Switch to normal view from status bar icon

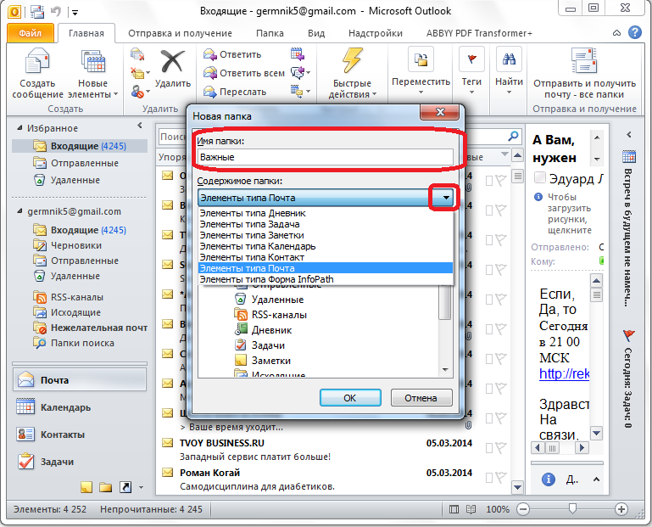454,509
